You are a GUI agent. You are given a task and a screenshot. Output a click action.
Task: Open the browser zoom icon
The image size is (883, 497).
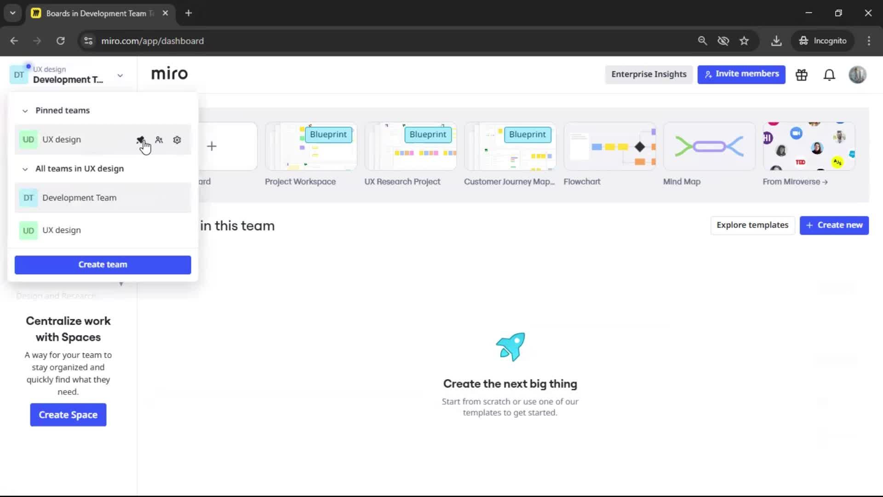[702, 41]
